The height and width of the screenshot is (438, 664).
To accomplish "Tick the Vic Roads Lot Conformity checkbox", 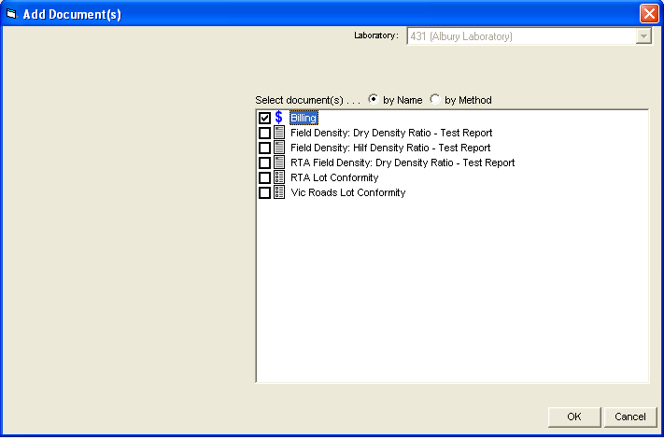I will [x=264, y=193].
